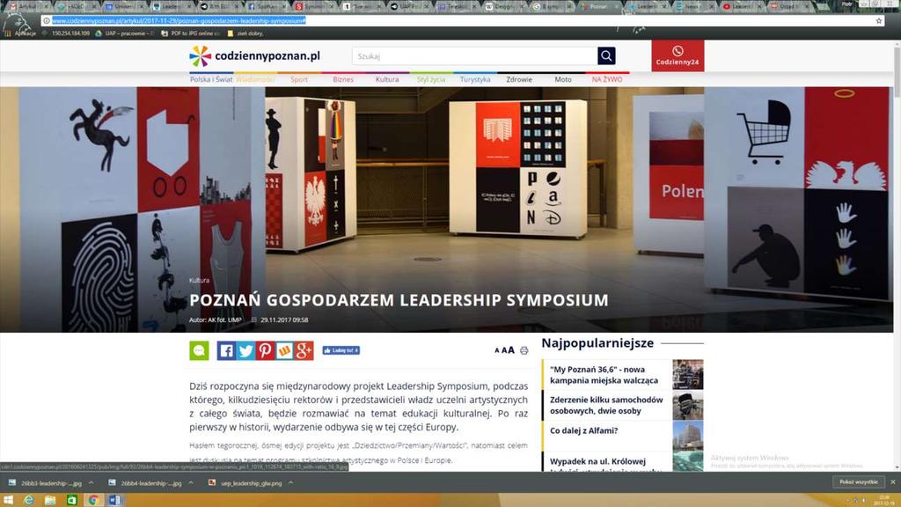Open downloaded 26bb4-leadership jpg file

(x=145, y=483)
